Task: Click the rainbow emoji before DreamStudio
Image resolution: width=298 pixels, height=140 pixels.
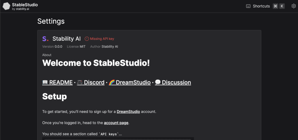Action: click(x=112, y=82)
